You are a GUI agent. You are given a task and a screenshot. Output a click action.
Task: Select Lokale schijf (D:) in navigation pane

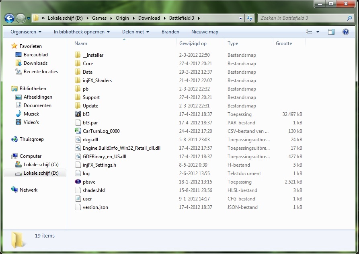point(35,173)
